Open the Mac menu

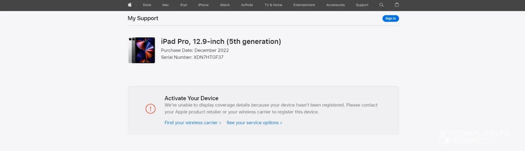[x=165, y=5]
